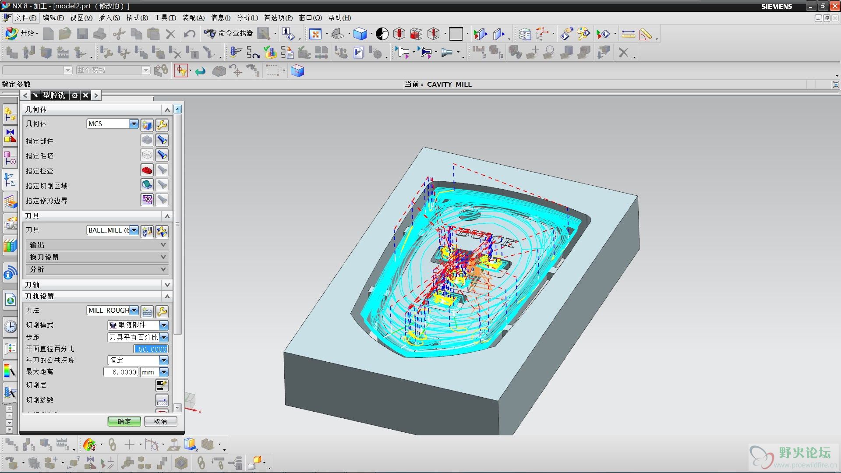Edit geometry with wrench icon beside MCS

(162, 125)
